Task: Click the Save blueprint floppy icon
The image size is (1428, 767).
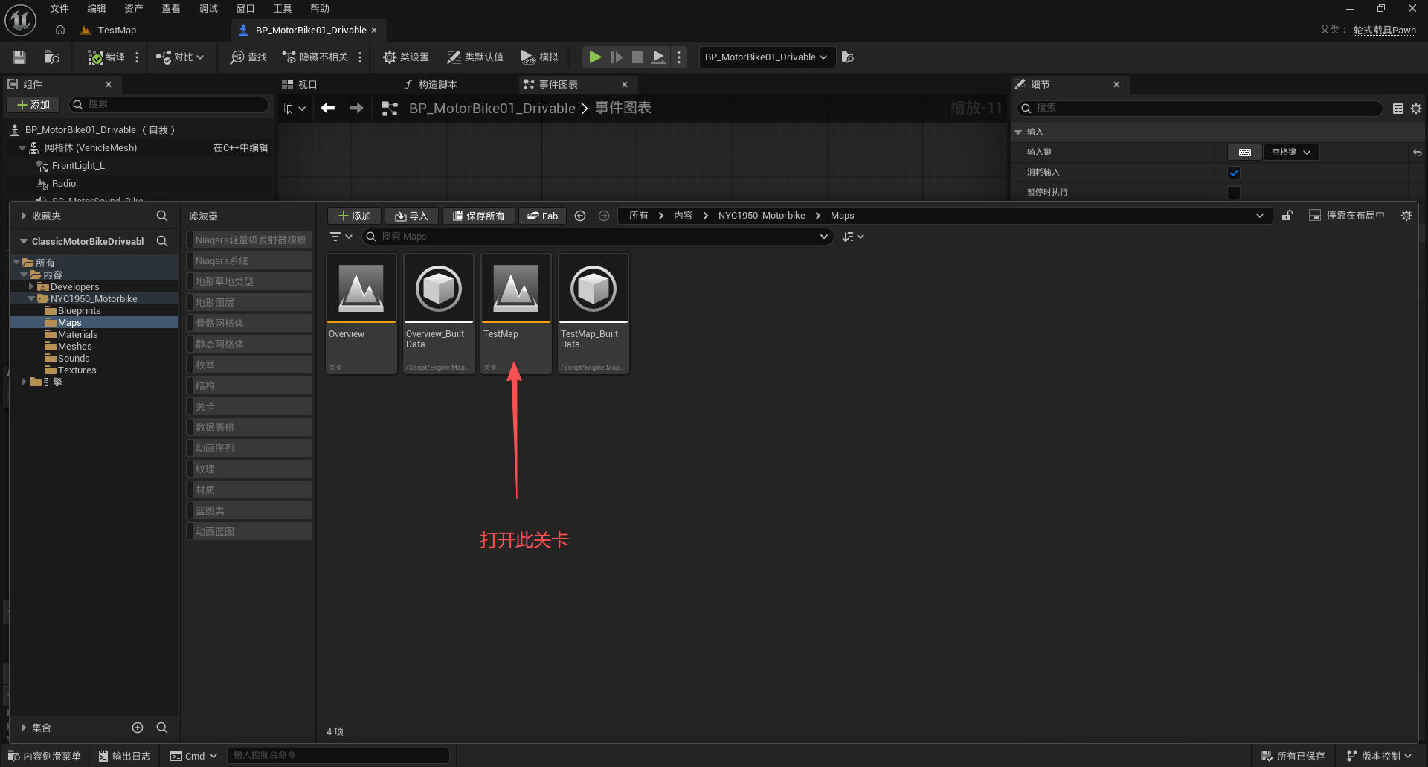Action: click(19, 57)
